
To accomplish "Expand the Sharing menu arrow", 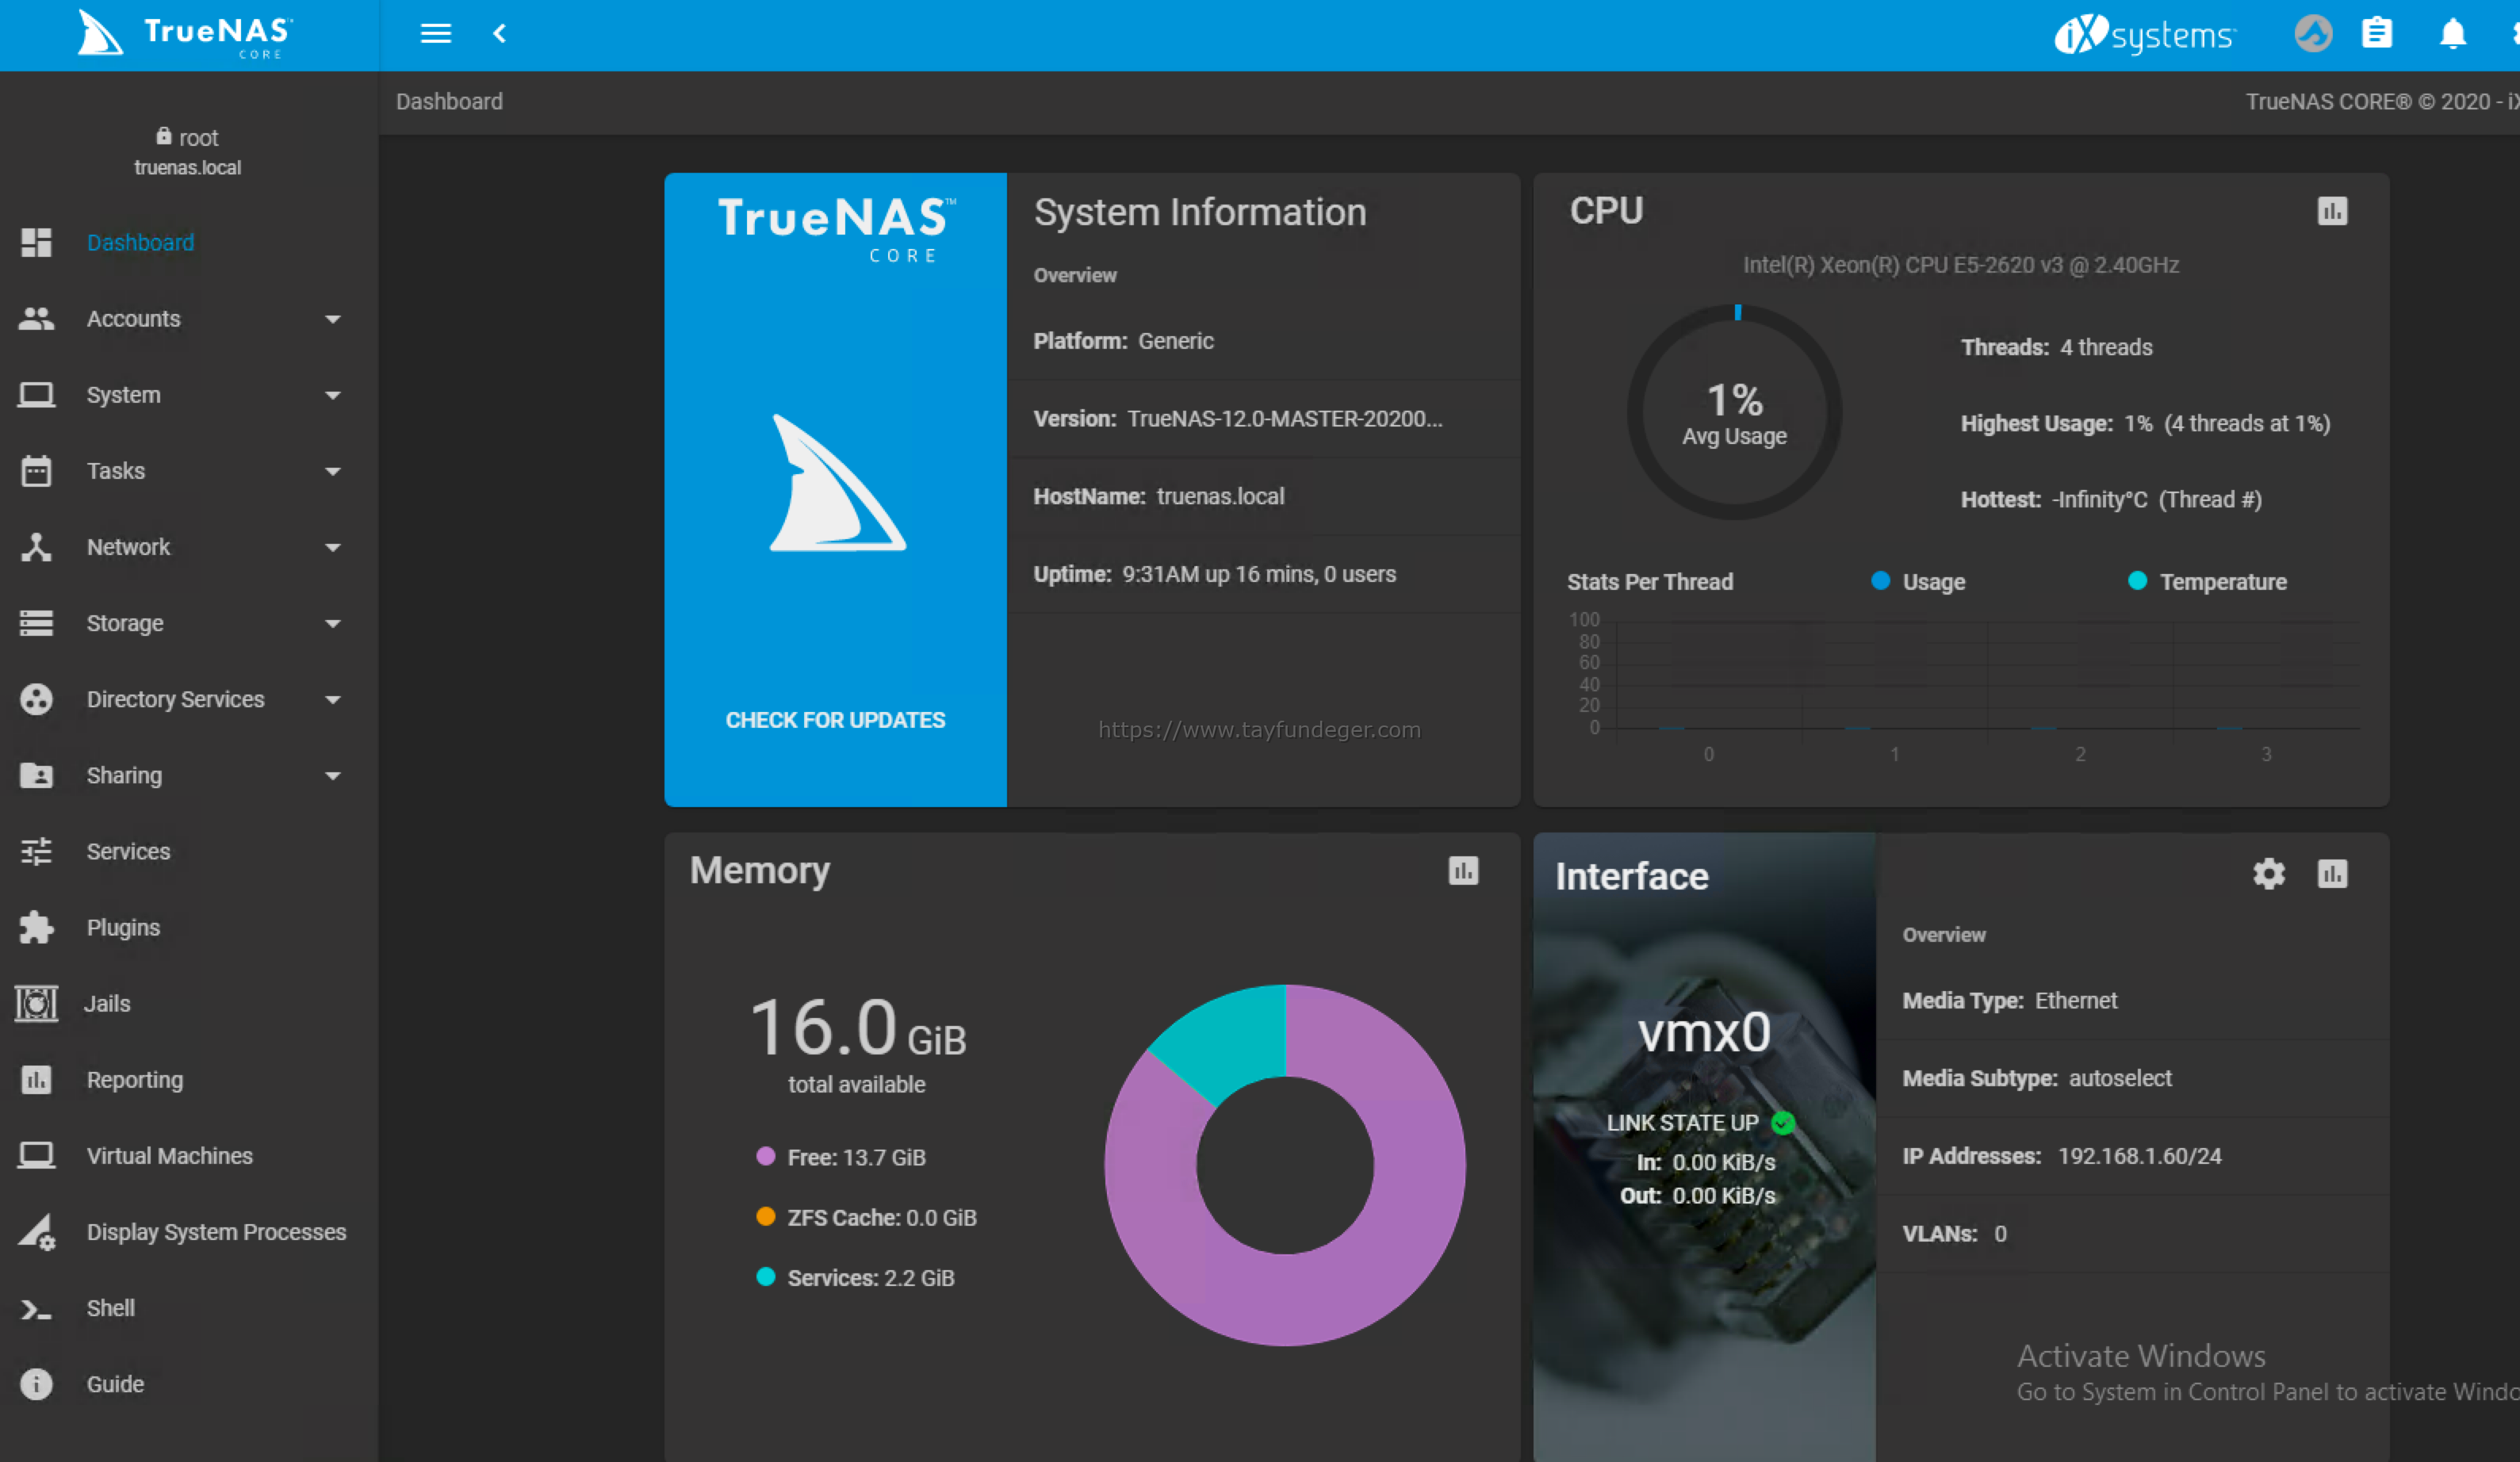I will coord(333,775).
